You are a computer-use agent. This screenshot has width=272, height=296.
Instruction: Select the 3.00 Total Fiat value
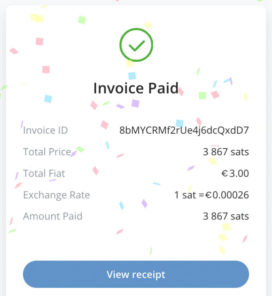(x=239, y=174)
